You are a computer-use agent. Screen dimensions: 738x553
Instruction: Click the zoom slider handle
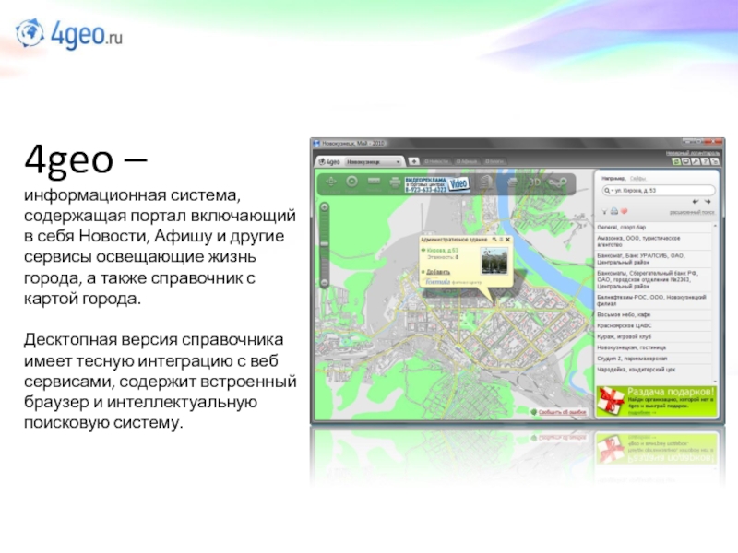click(x=325, y=244)
